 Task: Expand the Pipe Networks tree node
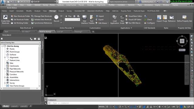click(5, 69)
